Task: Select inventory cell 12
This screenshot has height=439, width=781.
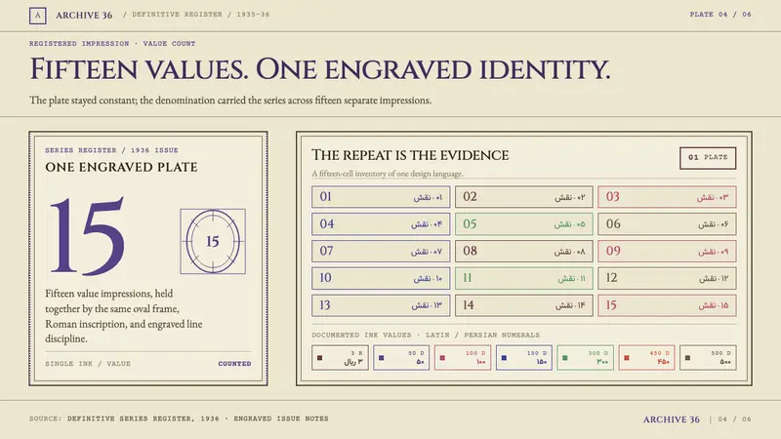Action: point(667,278)
